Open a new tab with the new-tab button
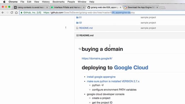This screenshot has height=104, width=185. coord(163,8)
